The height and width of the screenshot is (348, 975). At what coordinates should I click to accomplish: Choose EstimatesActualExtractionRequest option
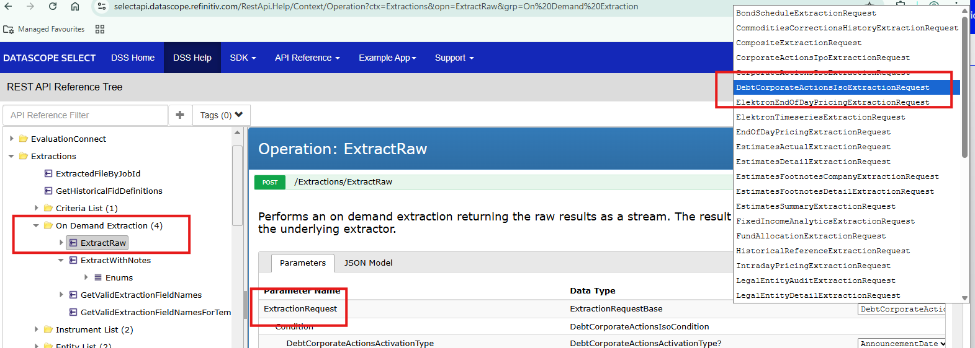coord(847,147)
